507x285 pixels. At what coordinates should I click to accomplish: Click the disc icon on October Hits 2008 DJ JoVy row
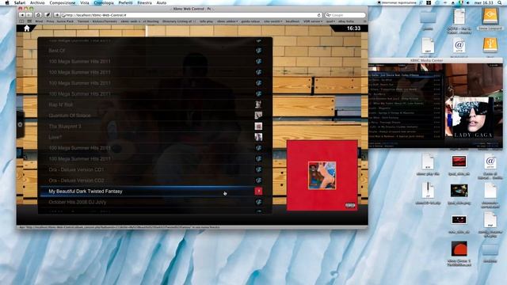coord(259,202)
